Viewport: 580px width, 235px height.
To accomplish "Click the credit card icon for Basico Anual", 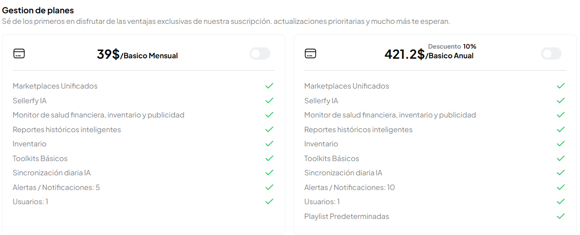I will tap(311, 54).
